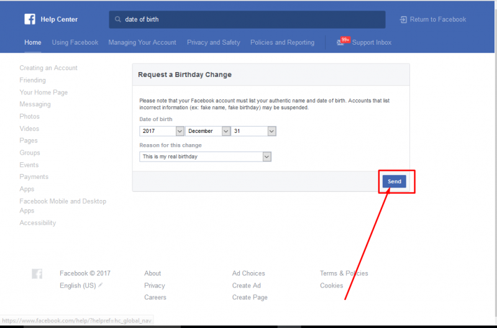Open the Friending topic
497x328 pixels.
click(x=33, y=80)
